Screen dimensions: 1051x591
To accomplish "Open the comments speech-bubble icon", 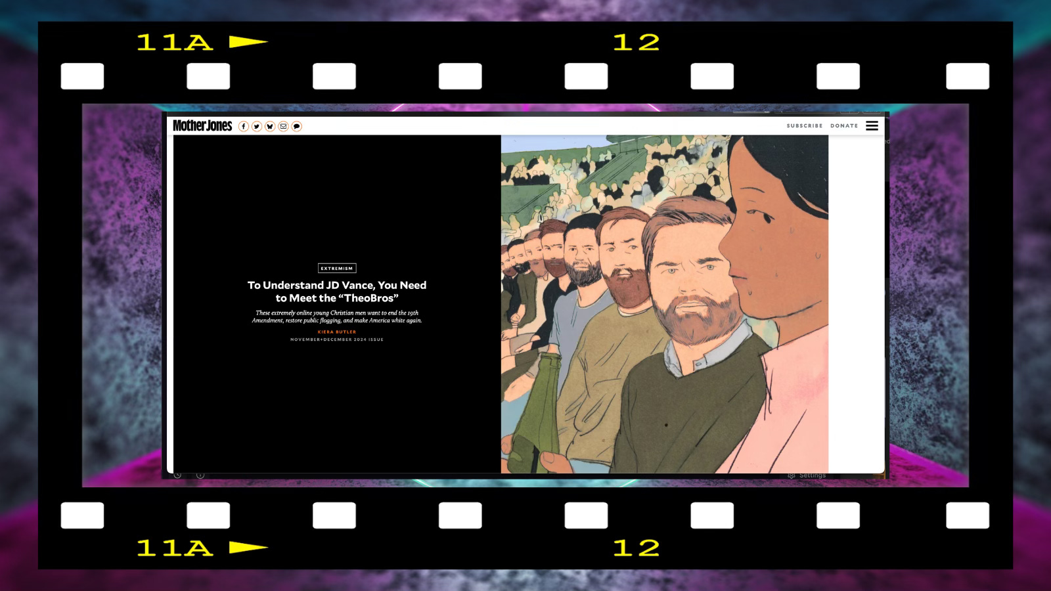I will [297, 126].
